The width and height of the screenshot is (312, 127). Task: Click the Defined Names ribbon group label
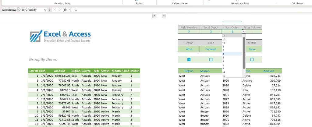[180, 3]
